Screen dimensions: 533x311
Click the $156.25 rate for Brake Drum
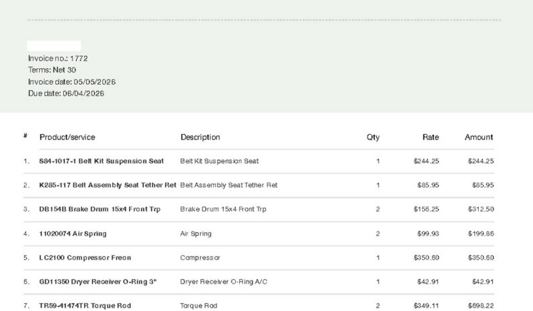(x=426, y=209)
